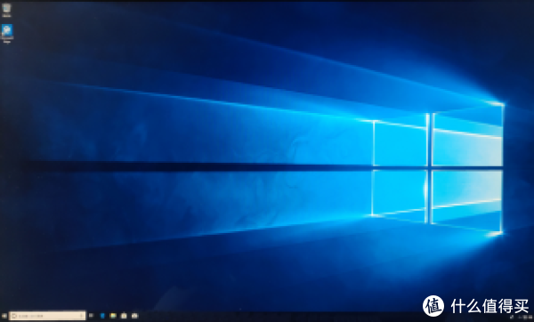Open Task View from the taskbar
This screenshot has height=322, width=534.
91,316
